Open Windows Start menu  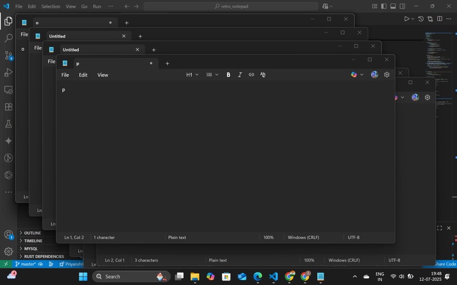[x=83, y=277]
